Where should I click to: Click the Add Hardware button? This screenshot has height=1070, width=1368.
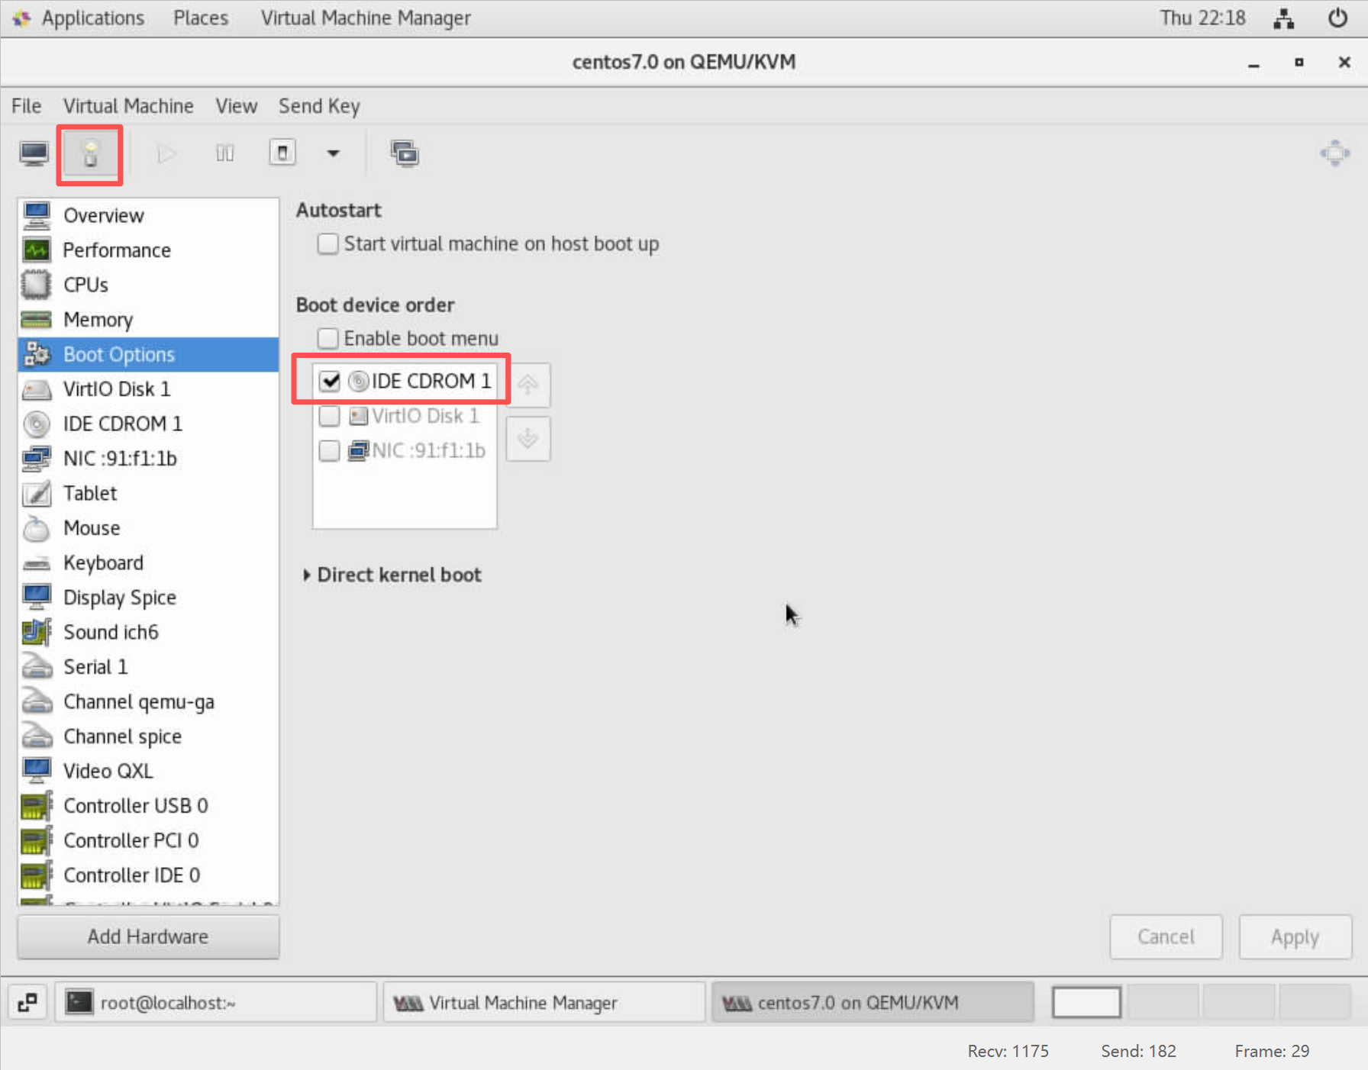(x=148, y=936)
